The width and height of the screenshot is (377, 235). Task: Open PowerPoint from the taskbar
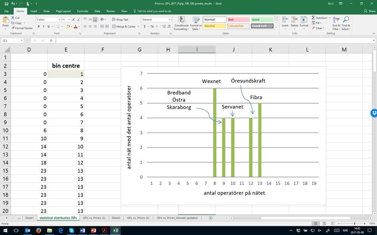pyautogui.click(x=94, y=231)
